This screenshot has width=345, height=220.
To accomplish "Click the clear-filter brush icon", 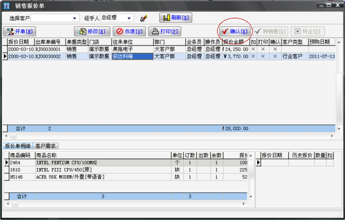I will (144, 18).
